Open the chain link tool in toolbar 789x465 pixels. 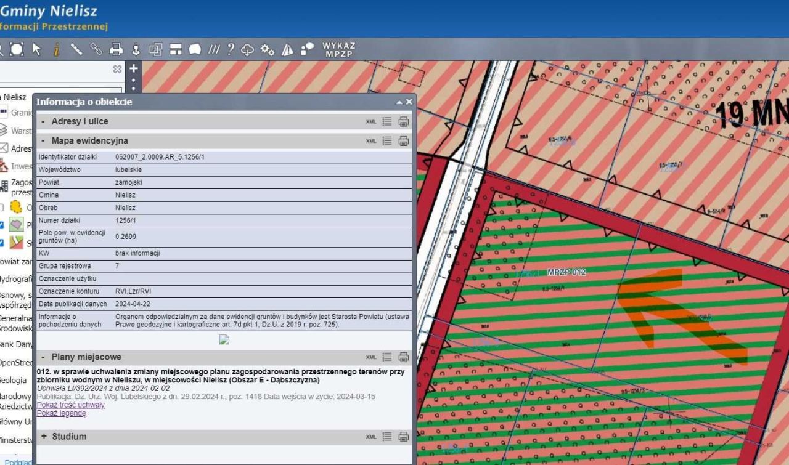click(x=96, y=50)
